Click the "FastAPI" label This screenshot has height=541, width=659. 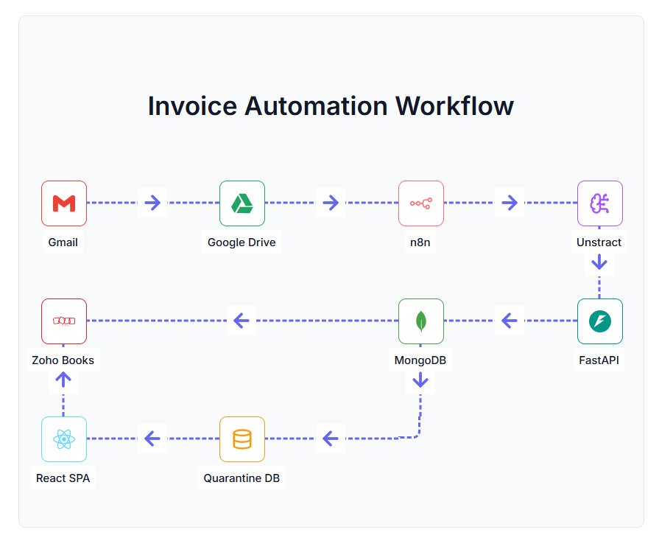599,360
